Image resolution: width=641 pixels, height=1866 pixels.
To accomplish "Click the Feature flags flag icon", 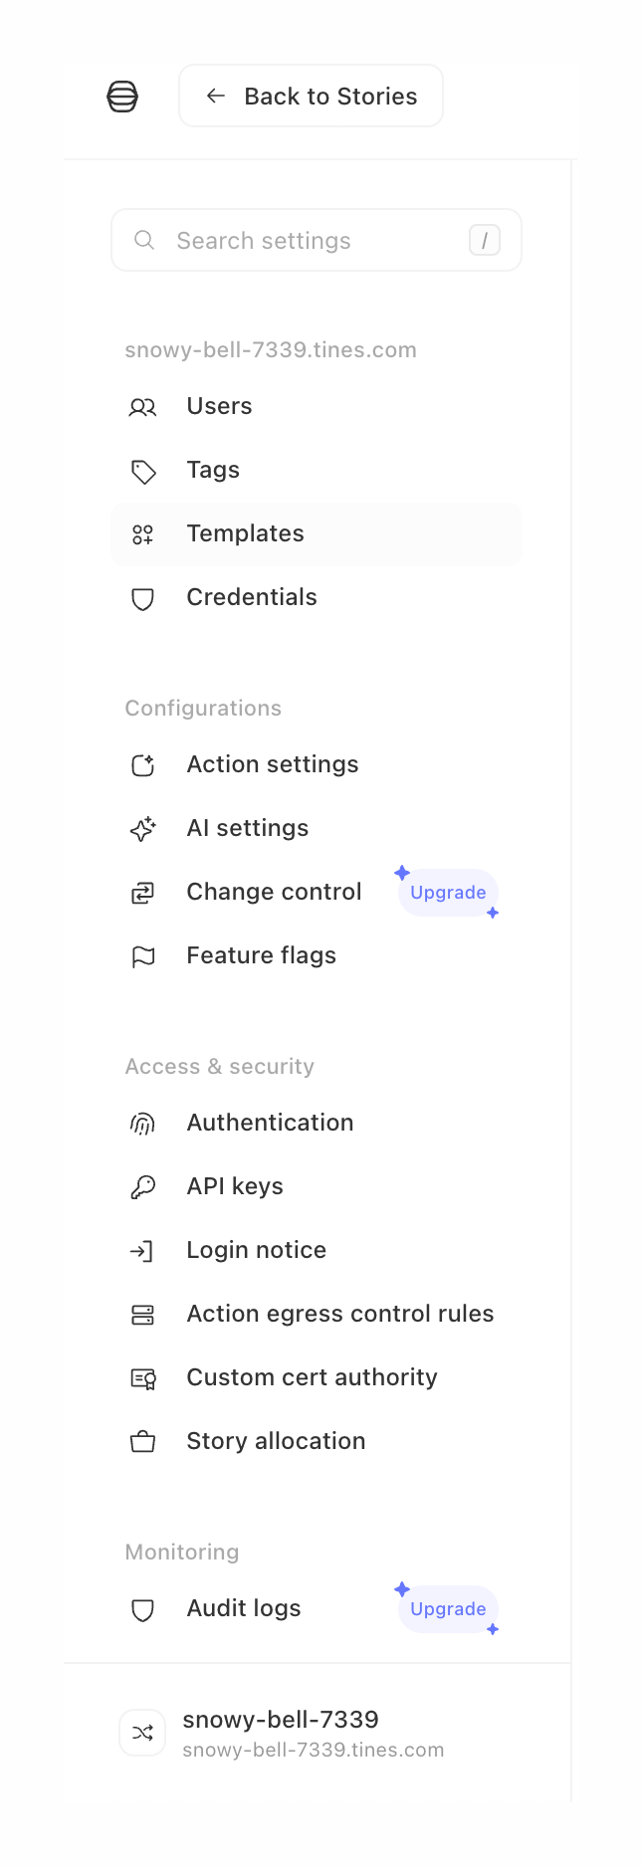I will pyautogui.click(x=143, y=956).
